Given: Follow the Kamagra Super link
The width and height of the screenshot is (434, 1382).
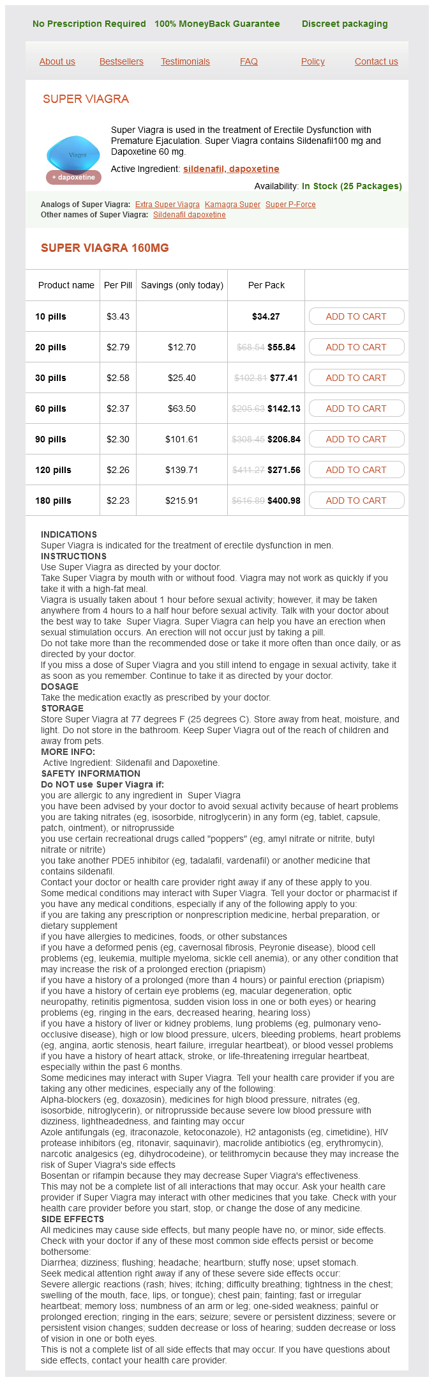Looking at the screenshot, I should coord(232,205).
